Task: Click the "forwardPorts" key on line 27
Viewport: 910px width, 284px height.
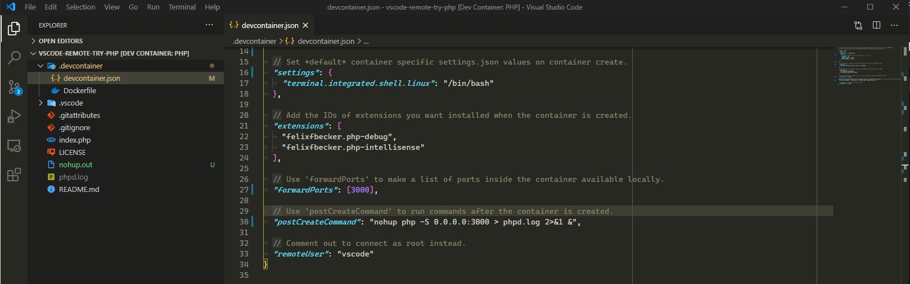Action: [305, 190]
